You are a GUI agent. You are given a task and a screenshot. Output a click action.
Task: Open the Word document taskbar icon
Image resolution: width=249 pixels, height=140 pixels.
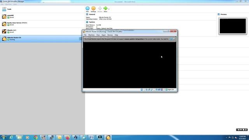click(x=92, y=137)
